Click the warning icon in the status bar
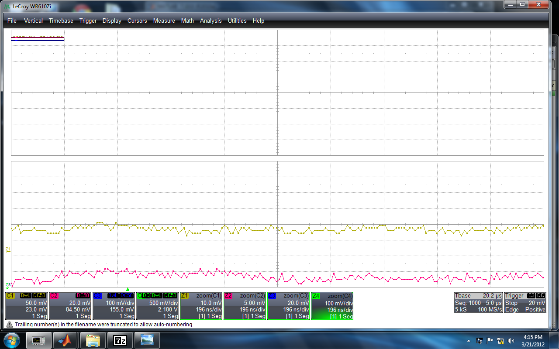 pos(9,325)
